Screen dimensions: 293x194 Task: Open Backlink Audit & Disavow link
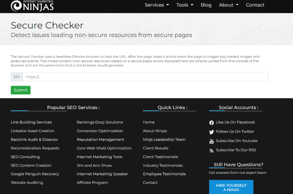coord(34,139)
